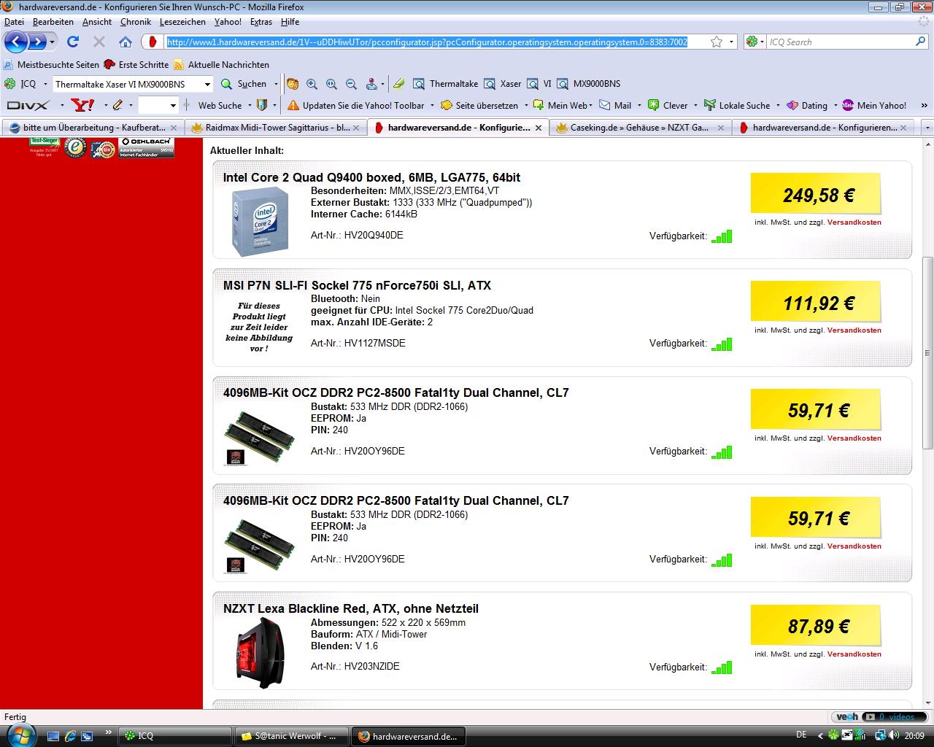Click the NZXT Lexa Blackline Red case image
934x747 pixels.
coord(260,653)
